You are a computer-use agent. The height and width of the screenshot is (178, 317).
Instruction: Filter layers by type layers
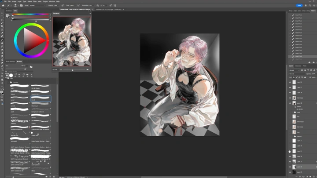(308, 70)
